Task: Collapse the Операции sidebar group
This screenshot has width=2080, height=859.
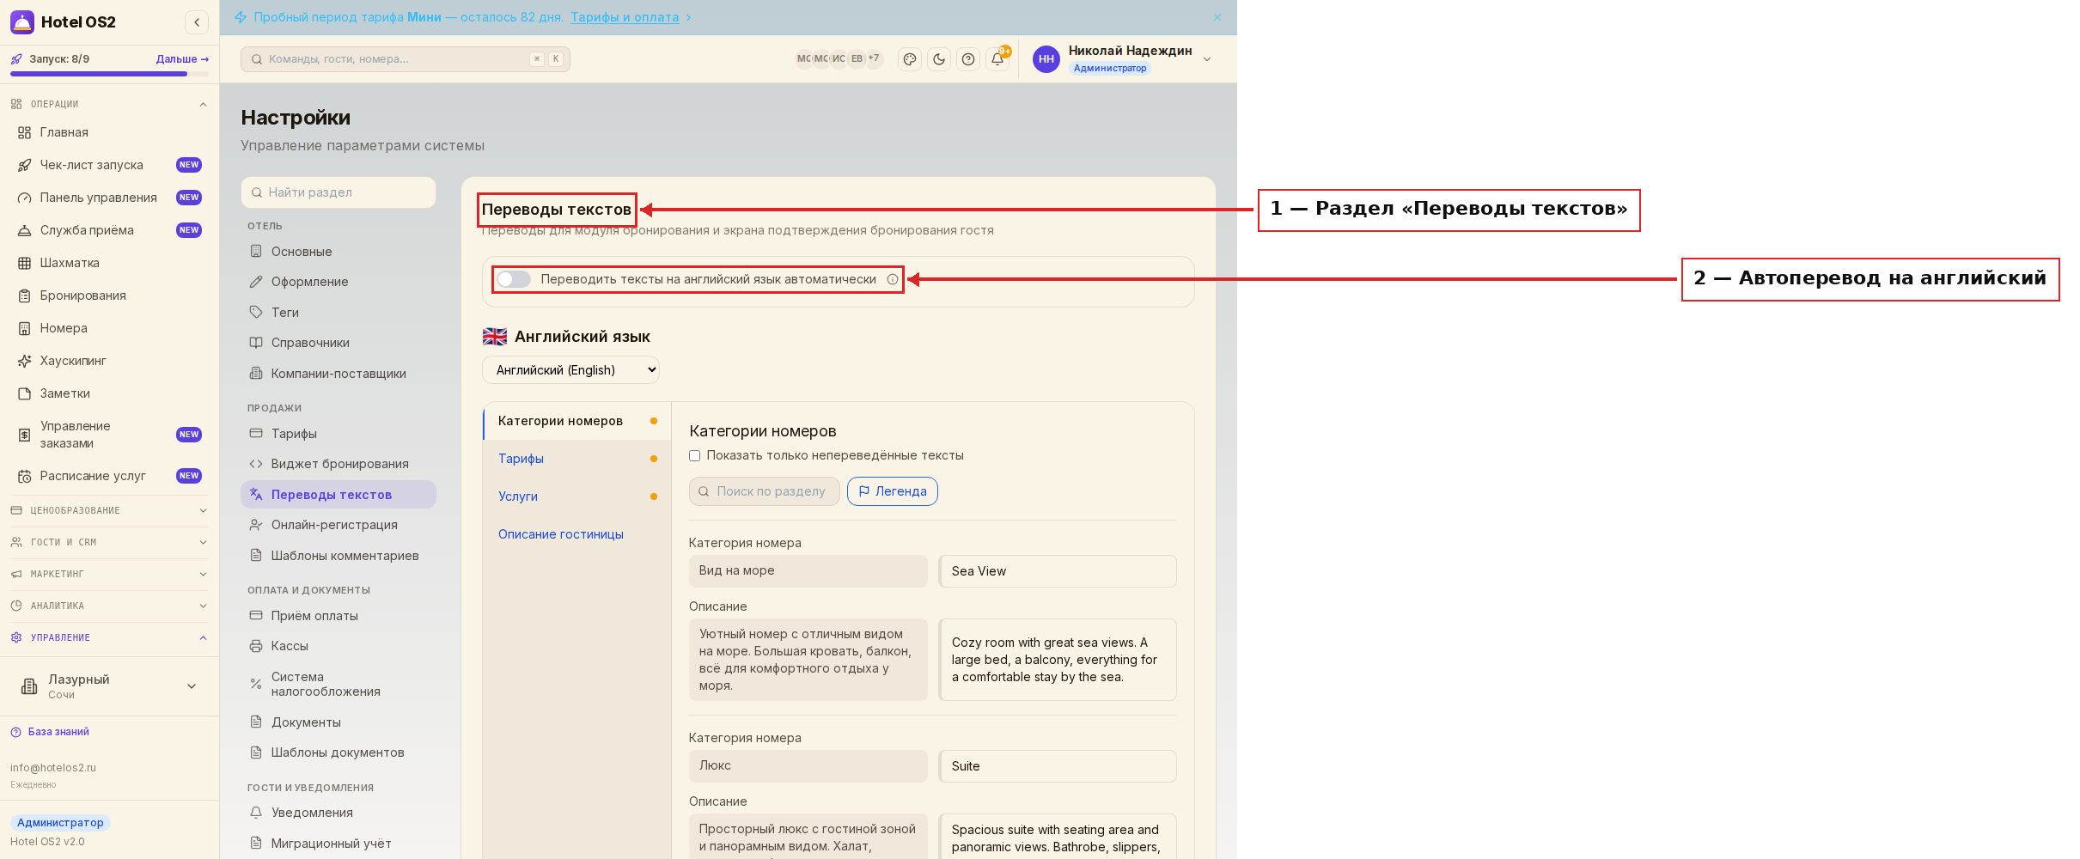Action: [110, 104]
